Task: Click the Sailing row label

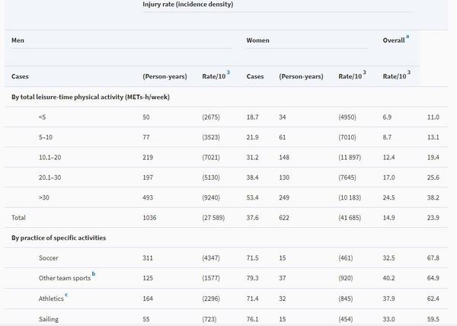Action: [x=49, y=319]
